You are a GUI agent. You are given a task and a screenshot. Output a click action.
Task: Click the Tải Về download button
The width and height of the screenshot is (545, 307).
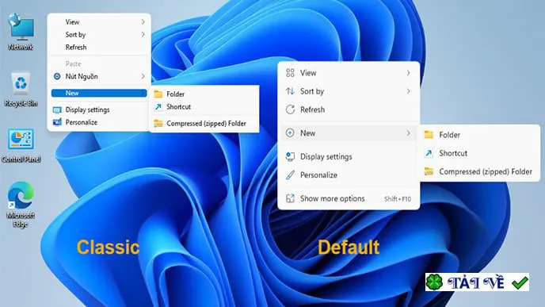point(477,282)
